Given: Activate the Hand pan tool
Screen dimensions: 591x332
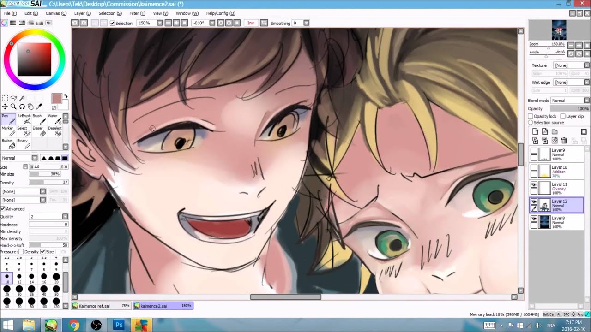Looking at the screenshot, I should (x=30, y=107).
